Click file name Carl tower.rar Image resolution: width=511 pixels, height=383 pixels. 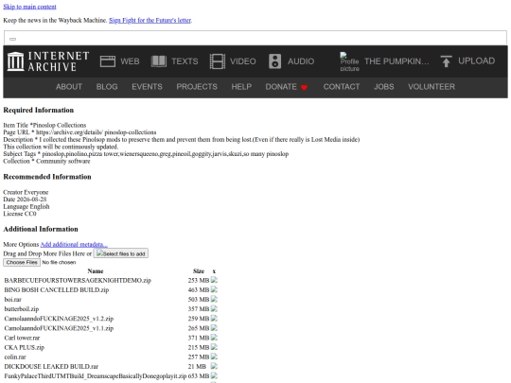22,338
